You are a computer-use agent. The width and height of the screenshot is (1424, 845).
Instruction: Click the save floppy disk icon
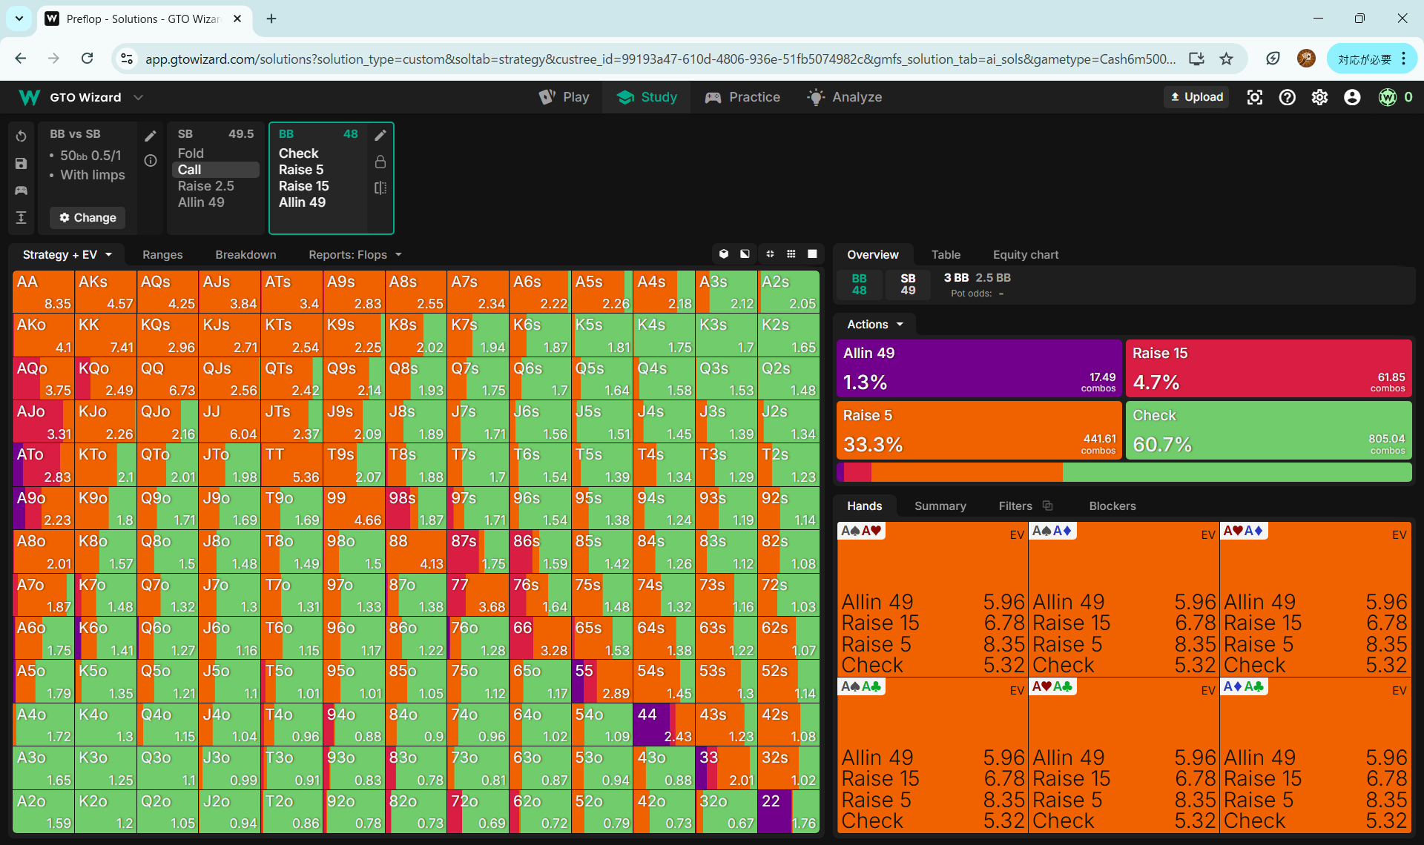pyautogui.click(x=21, y=164)
